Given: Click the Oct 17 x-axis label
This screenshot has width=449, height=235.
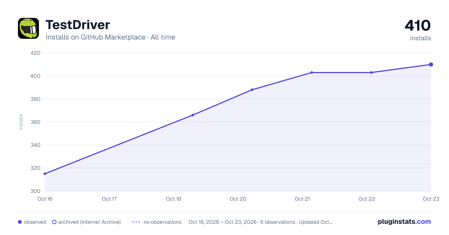Looking at the screenshot, I should (109, 199).
